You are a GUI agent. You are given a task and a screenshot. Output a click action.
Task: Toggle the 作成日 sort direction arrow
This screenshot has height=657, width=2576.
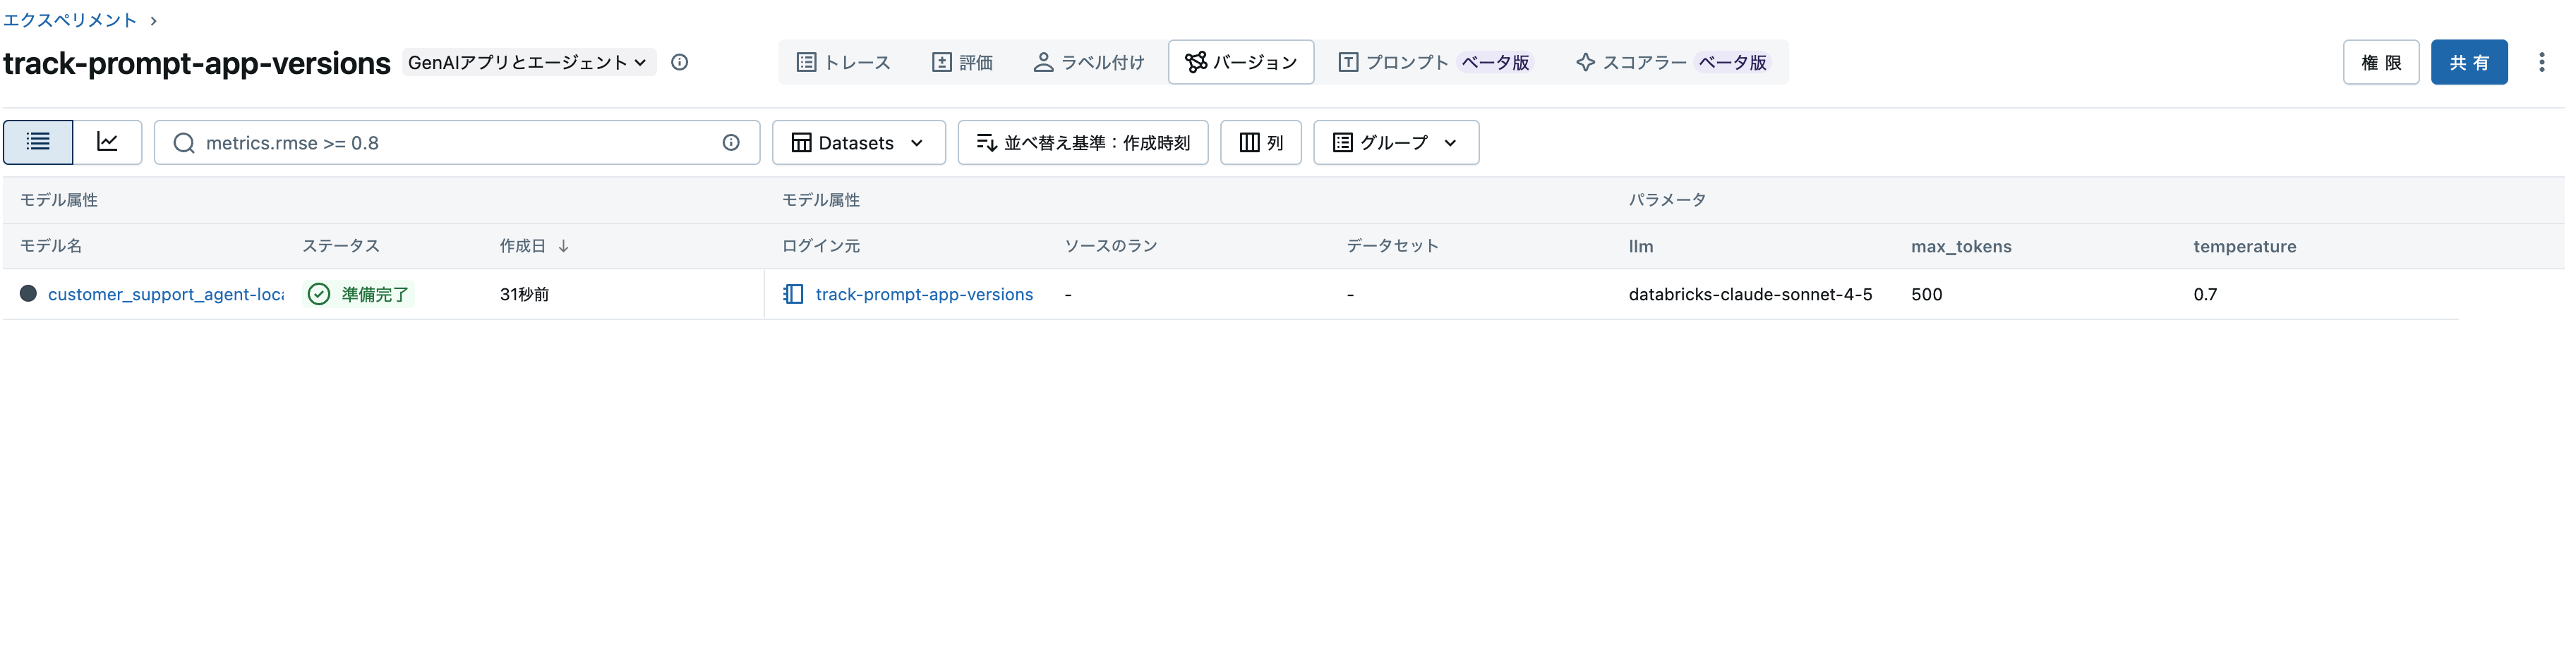(564, 245)
